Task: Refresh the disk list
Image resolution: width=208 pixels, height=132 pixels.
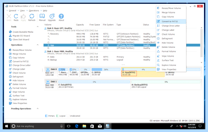Action: (32, 17)
